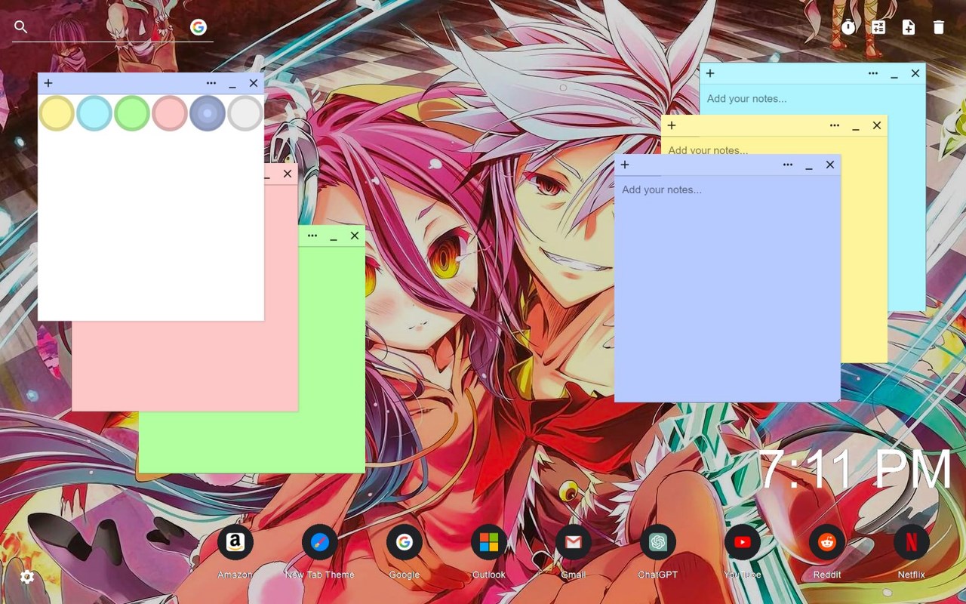Open the three-dot menu on the blue note

pos(788,165)
